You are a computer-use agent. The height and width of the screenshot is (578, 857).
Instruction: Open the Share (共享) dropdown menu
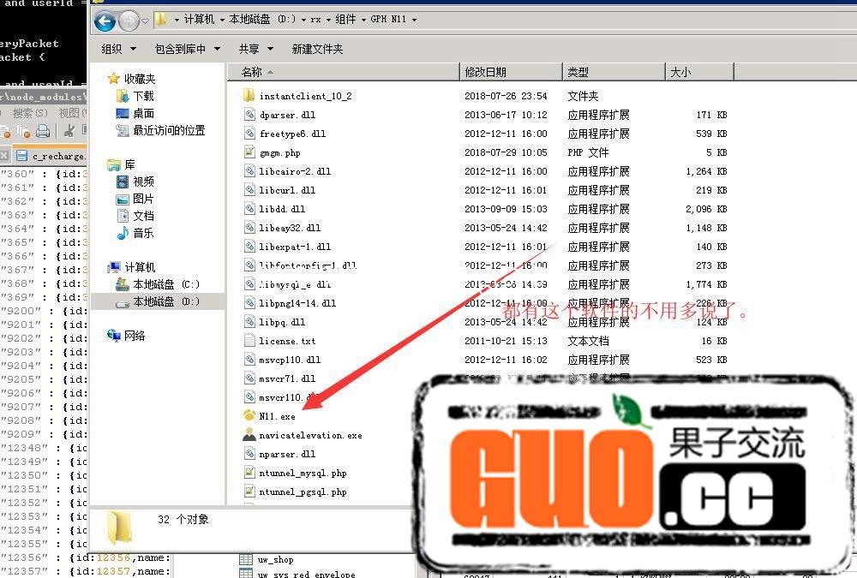click(x=255, y=49)
